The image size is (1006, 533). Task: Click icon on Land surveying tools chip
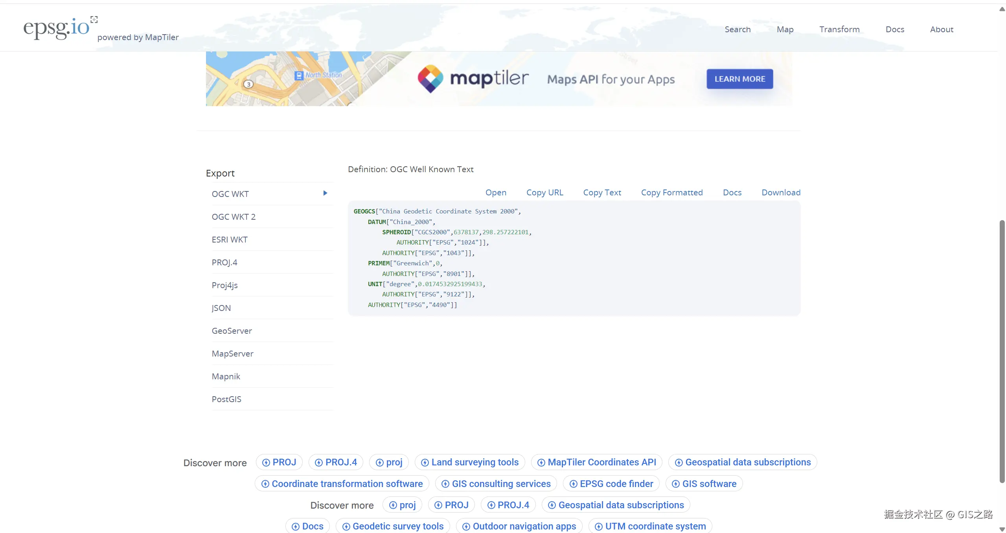tap(425, 463)
